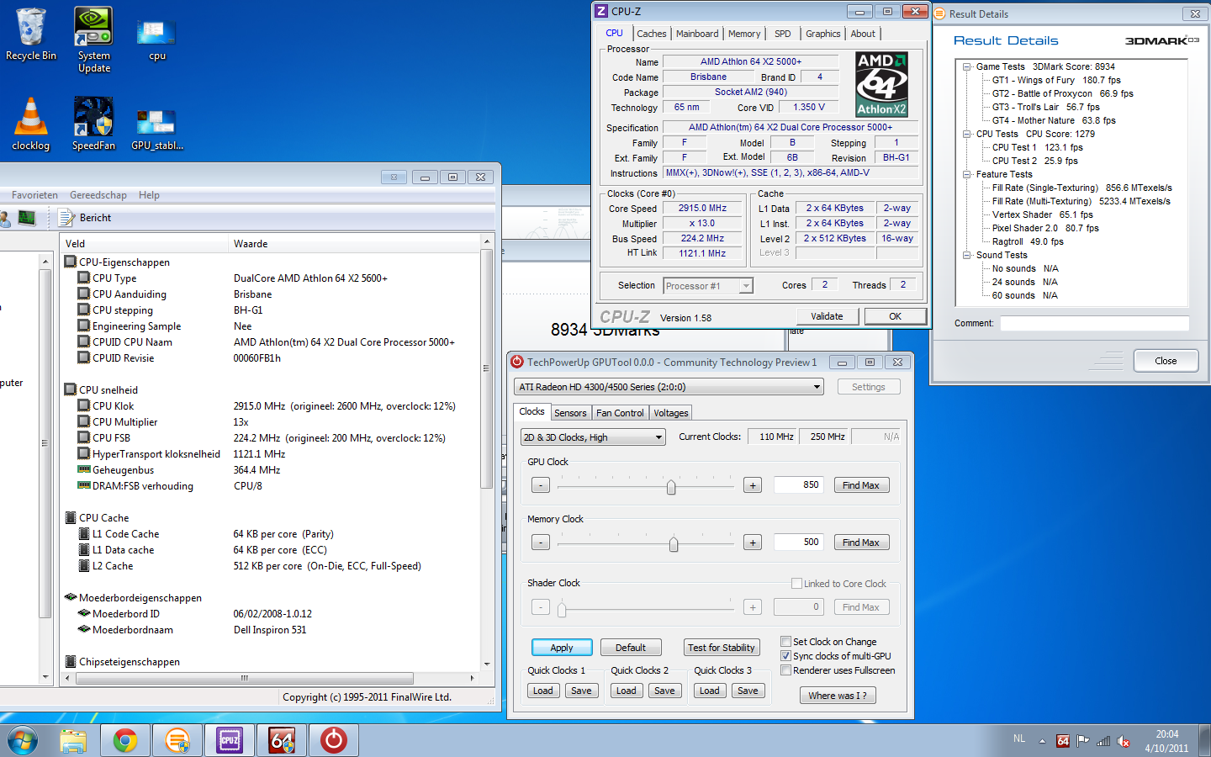Click the Default clocks button
Viewport: 1211px width, 757px height.
pos(631,648)
